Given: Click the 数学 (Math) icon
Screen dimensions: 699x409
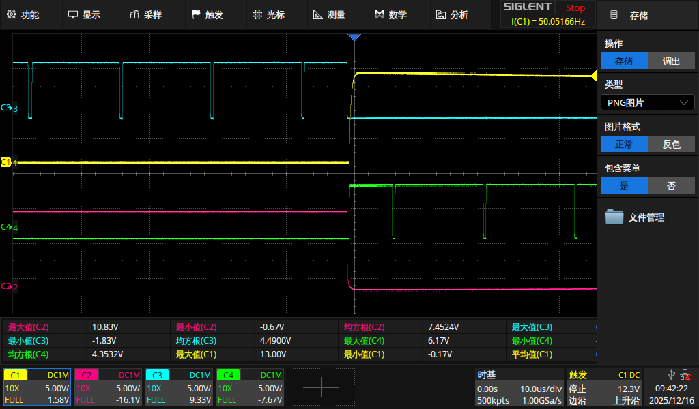Looking at the screenshot, I should click(380, 14).
